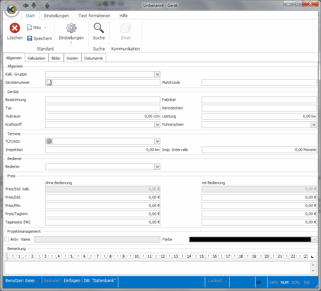Open the black Farbe color swatch

coord(250,239)
